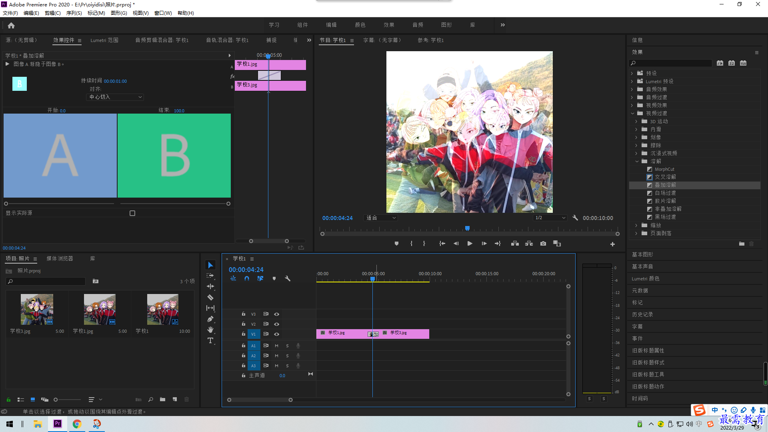The height and width of the screenshot is (432, 768).
Task: Toggle V1 track output eye
Action: (x=276, y=334)
